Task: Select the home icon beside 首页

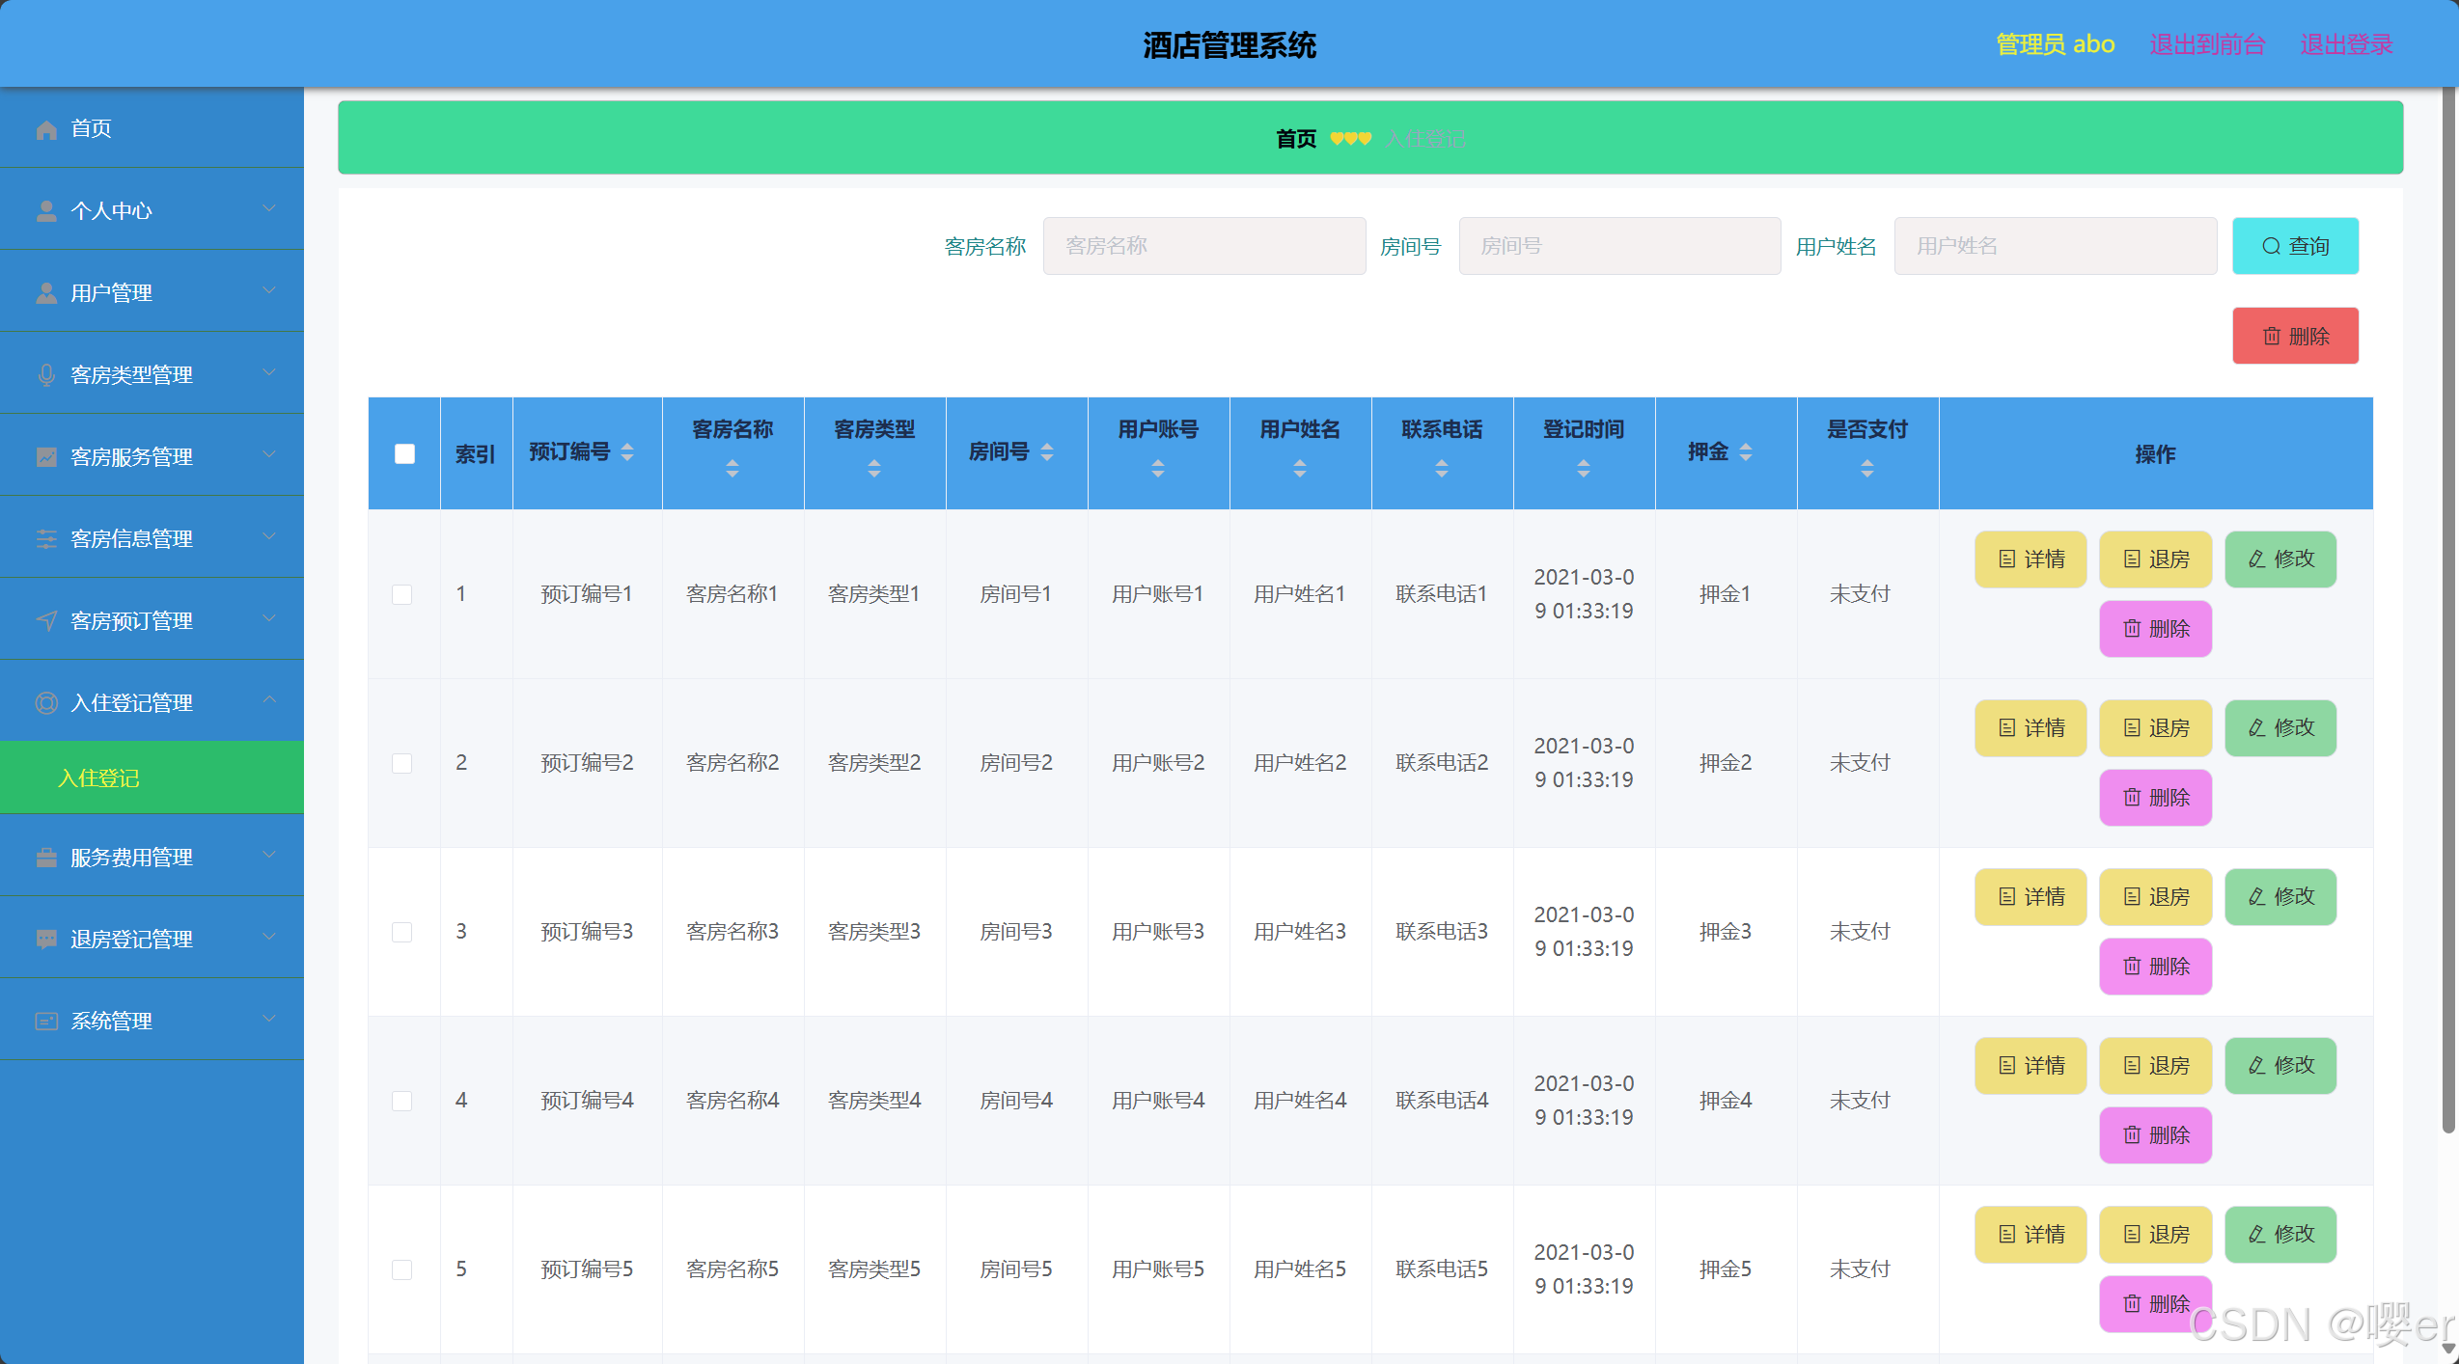Action: (45, 127)
